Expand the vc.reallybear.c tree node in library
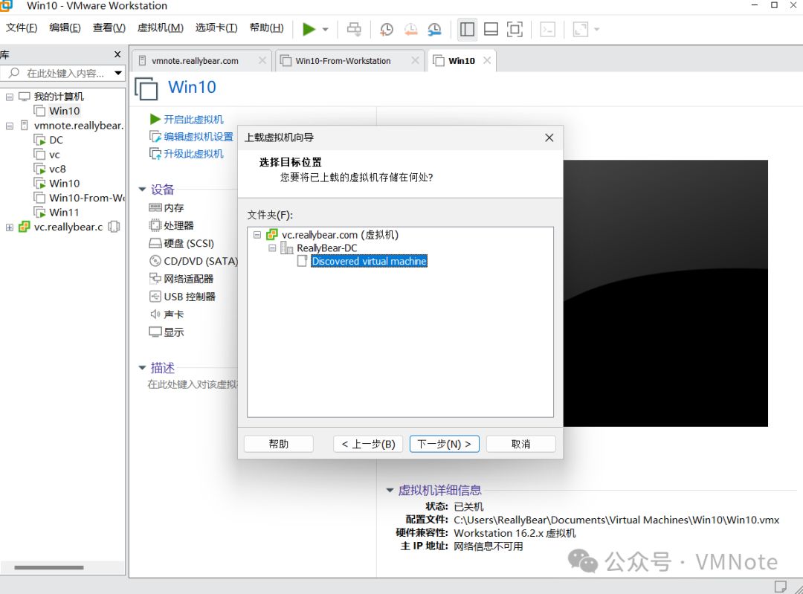Viewport: 803px width, 594px height. 9,227
